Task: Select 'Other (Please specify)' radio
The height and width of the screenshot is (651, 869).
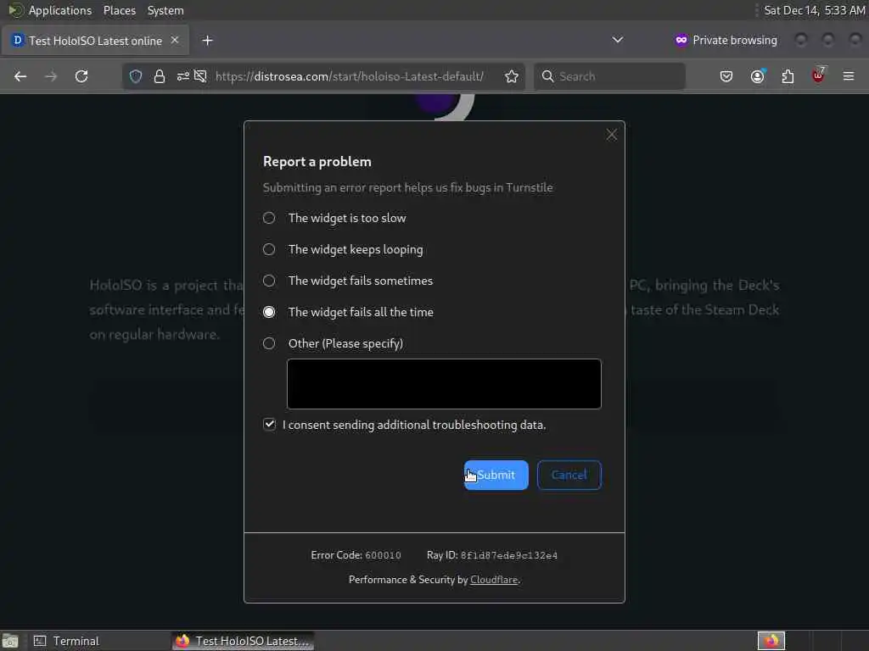Action: 269,344
